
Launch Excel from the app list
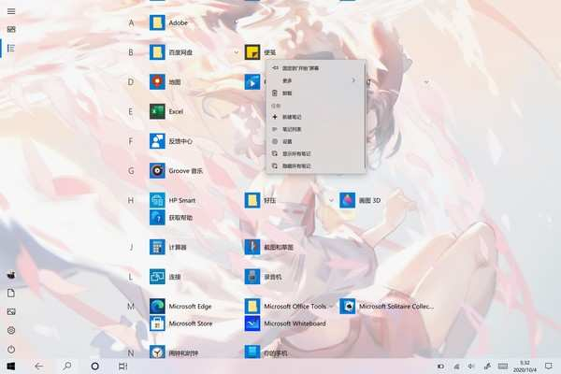[x=157, y=111]
